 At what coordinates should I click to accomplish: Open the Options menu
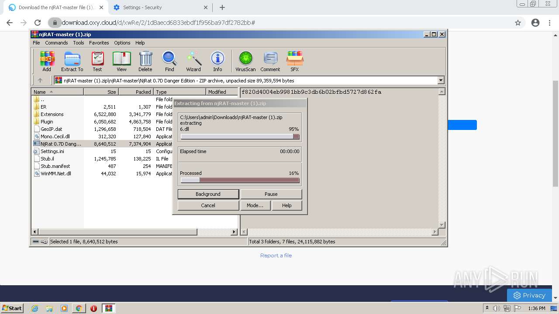pos(122,43)
